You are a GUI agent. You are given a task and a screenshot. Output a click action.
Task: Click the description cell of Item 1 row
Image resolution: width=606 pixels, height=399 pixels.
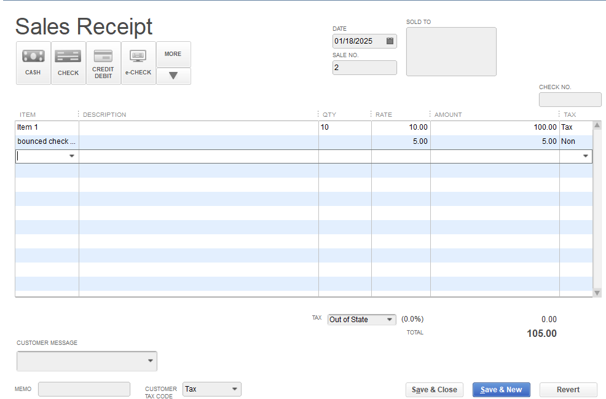pos(199,128)
